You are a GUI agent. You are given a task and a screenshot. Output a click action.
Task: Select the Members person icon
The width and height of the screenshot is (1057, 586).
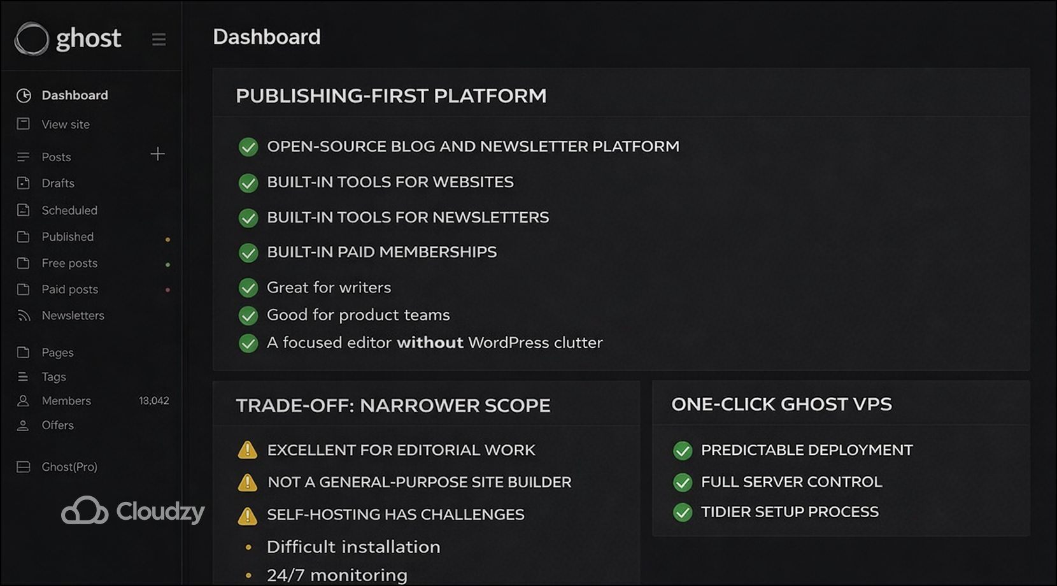(24, 401)
